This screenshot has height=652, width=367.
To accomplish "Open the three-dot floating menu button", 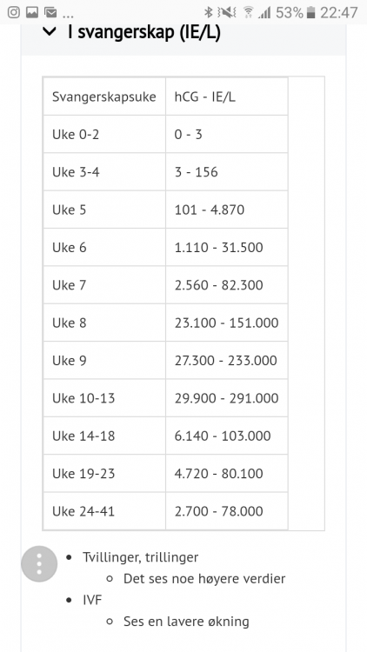I will (x=39, y=564).
